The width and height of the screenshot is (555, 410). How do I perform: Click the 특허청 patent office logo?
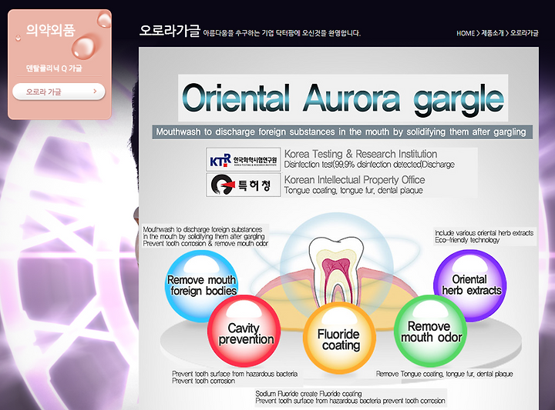pyautogui.click(x=243, y=185)
